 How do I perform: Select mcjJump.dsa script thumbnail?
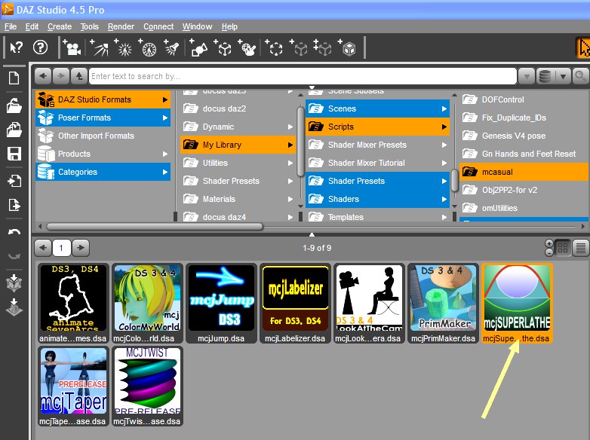(x=221, y=303)
